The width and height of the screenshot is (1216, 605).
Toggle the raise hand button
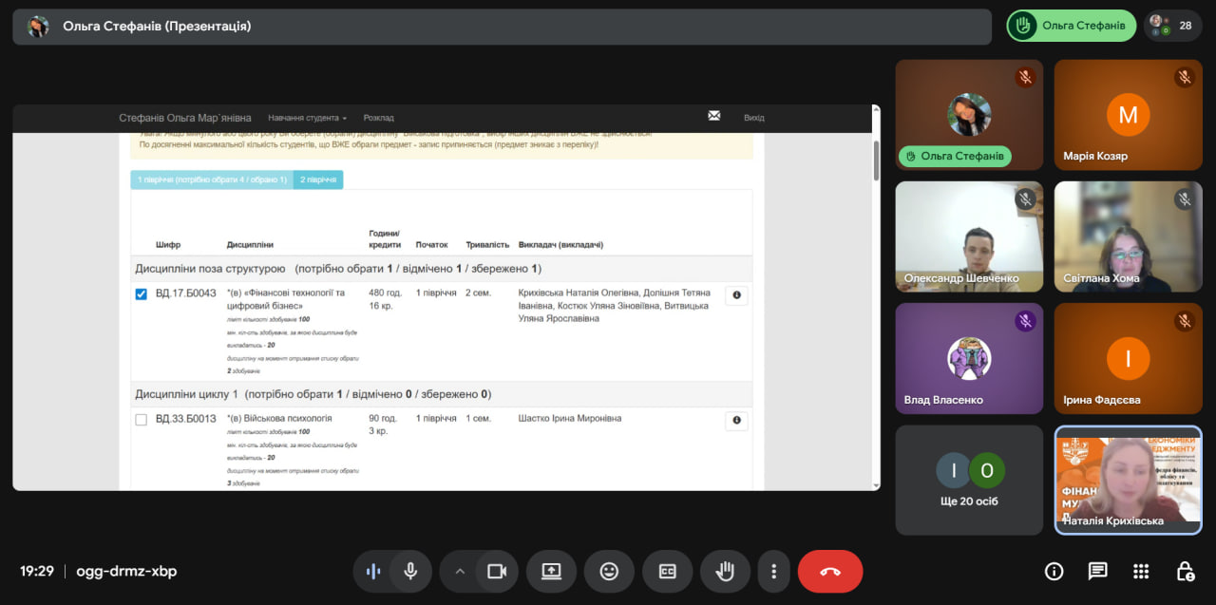coord(725,572)
